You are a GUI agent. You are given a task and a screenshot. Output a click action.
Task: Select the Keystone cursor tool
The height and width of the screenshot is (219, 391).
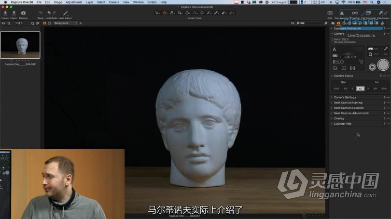(195, 13)
